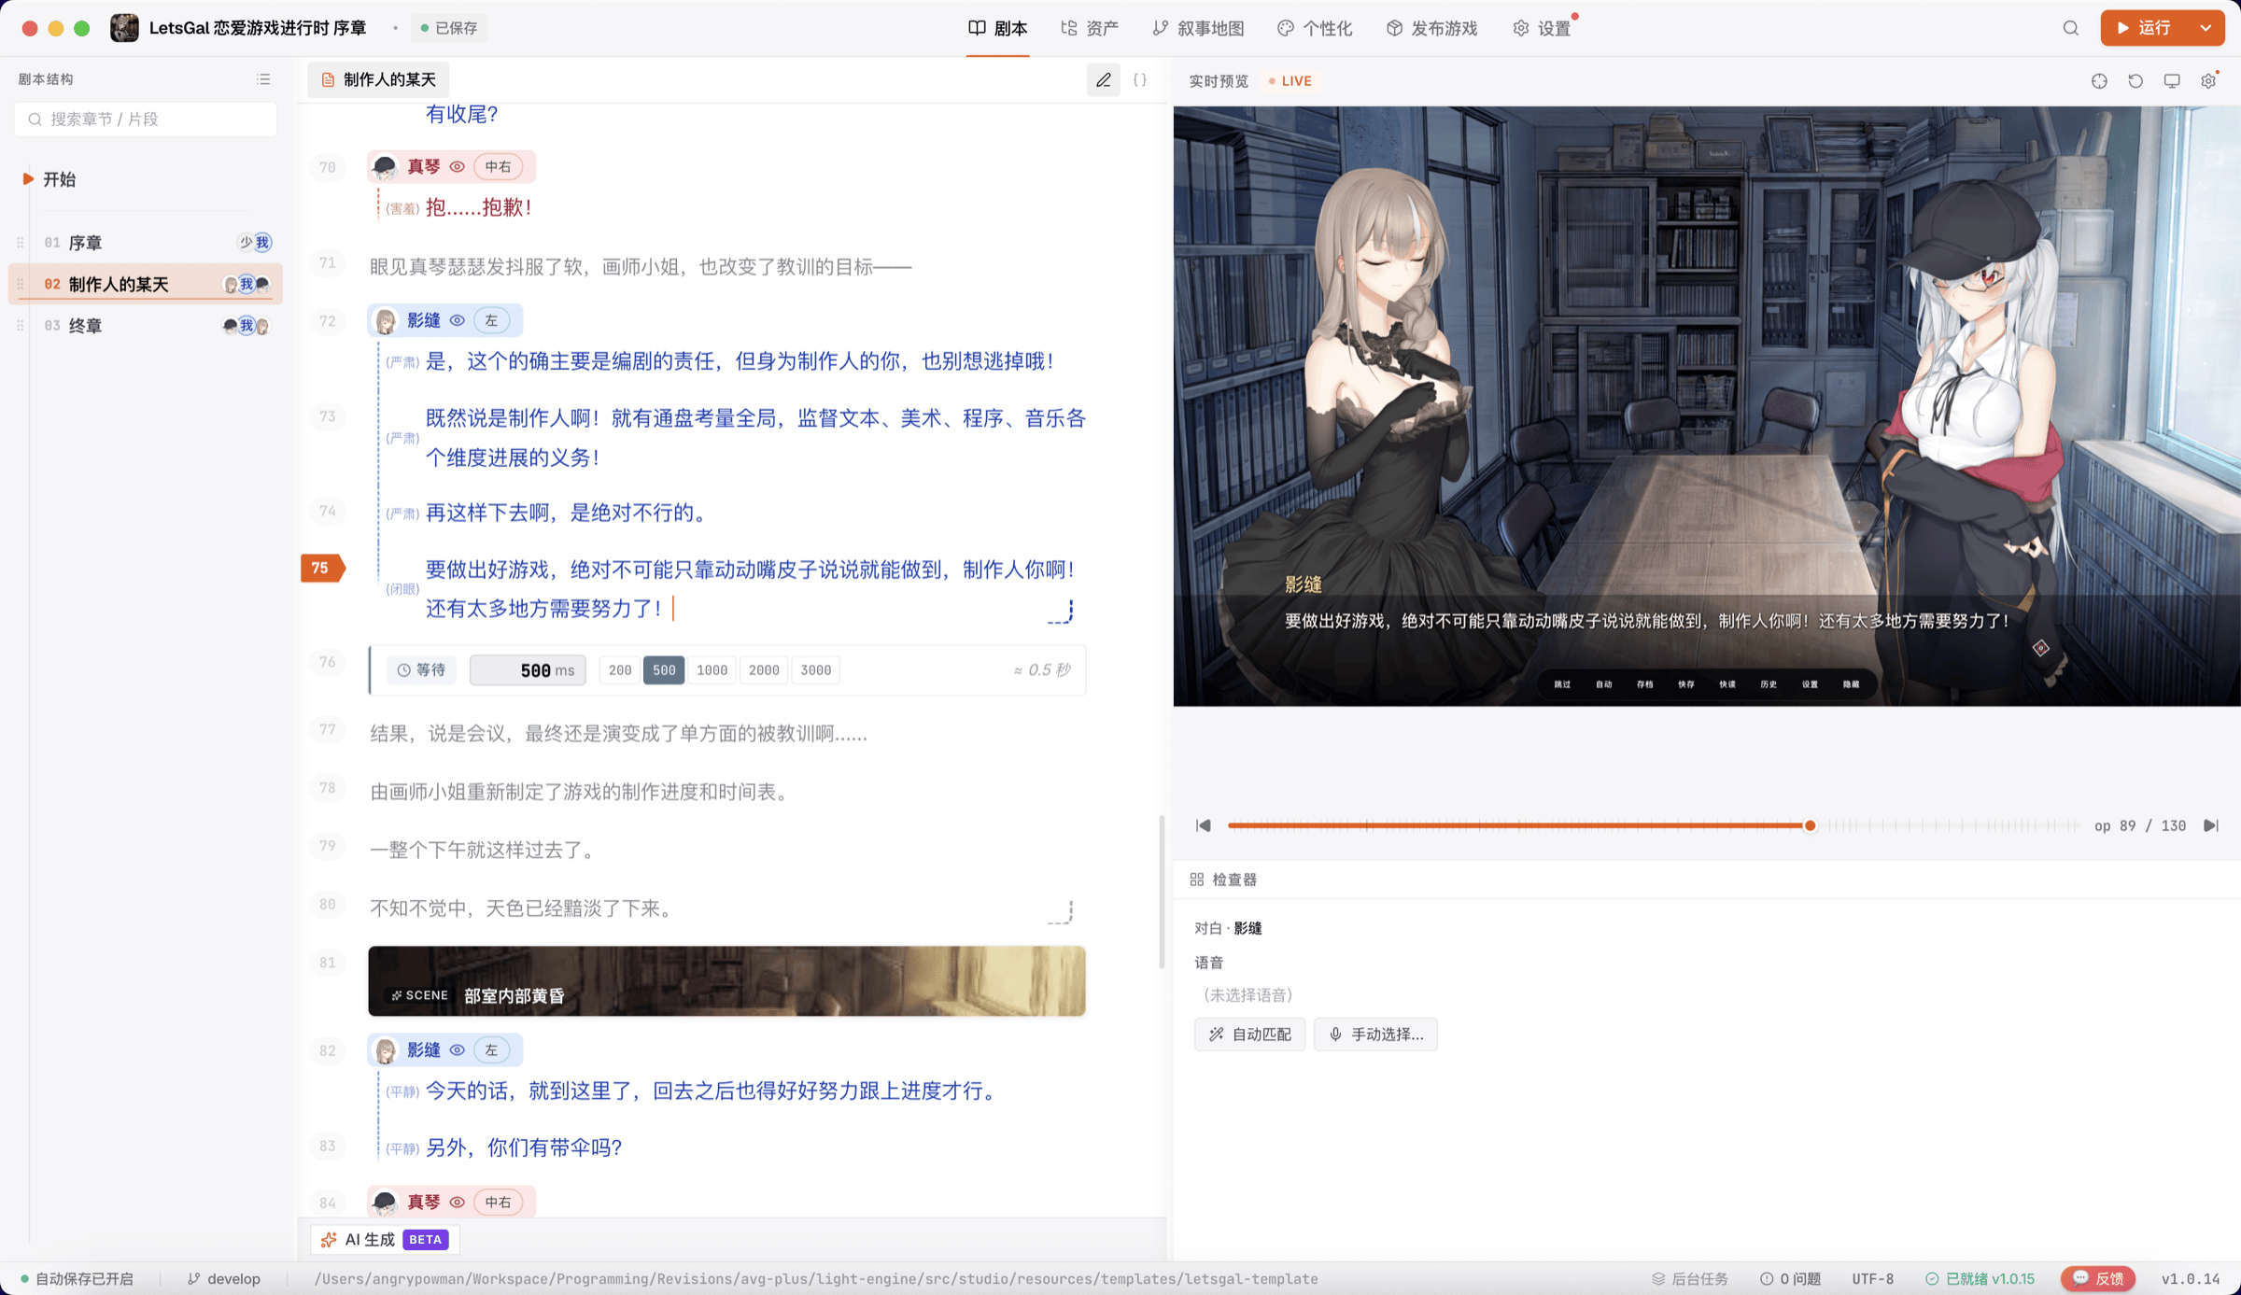Click the diamond advance indicator in preview

pyautogui.click(x=2040, y=648)
